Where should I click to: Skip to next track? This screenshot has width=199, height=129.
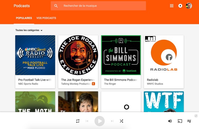click(112, 121)
